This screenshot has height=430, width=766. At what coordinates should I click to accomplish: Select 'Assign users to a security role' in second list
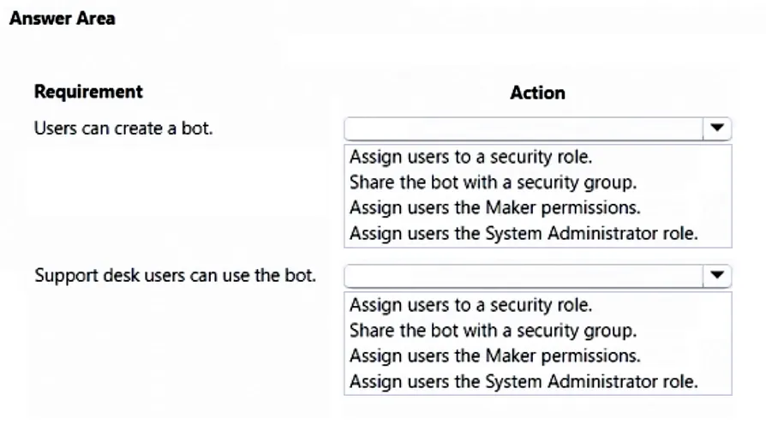click(x=470, y=305)
